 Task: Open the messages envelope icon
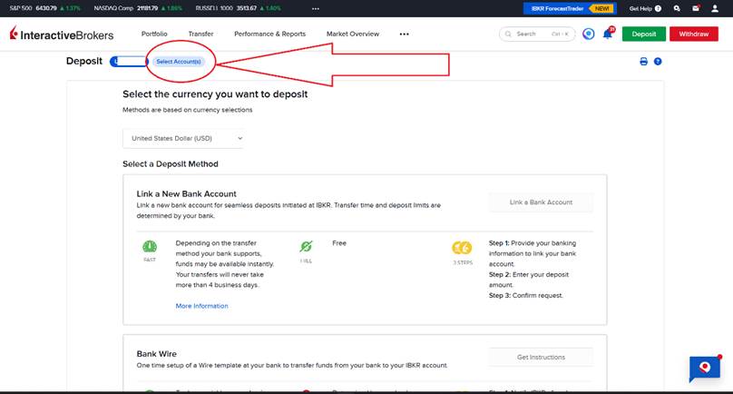tap(695, 8)
